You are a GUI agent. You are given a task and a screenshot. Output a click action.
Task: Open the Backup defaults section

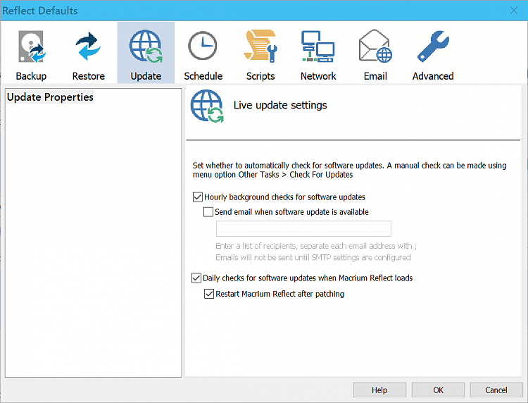pos(31,54)
